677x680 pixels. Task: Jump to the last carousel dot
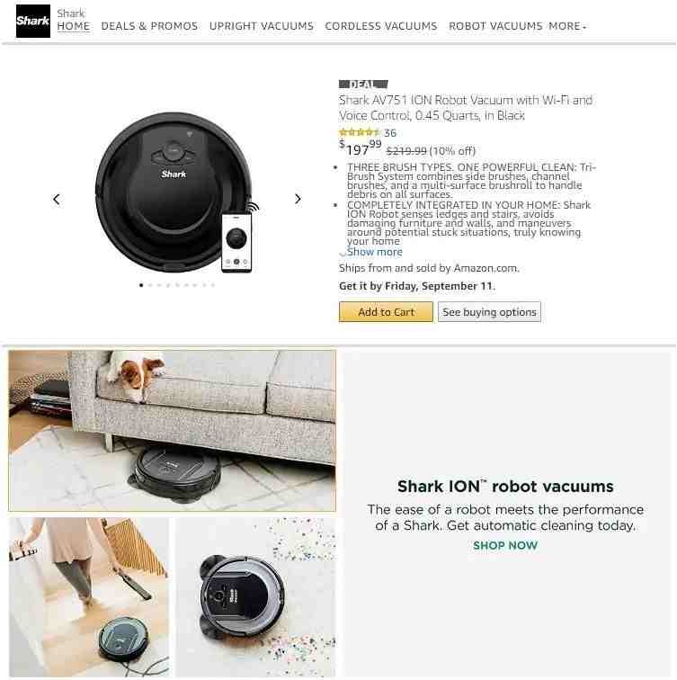point(213,285)
